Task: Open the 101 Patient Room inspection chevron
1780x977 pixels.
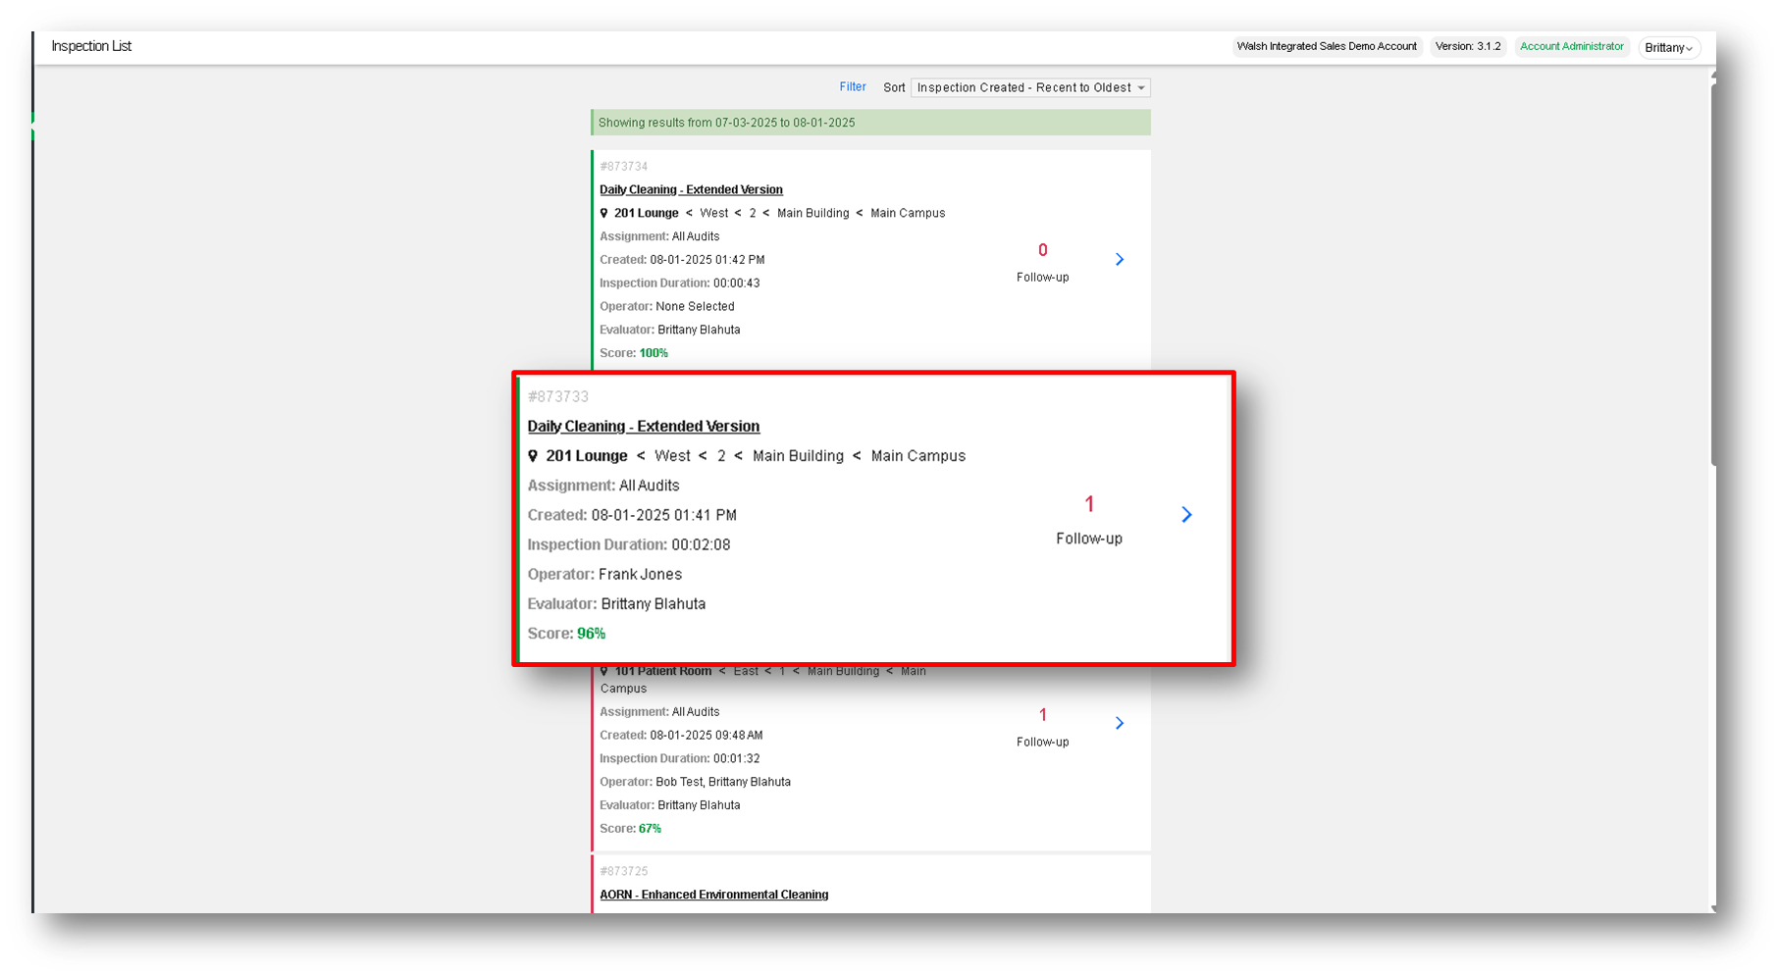Action: click(1120, 723)
